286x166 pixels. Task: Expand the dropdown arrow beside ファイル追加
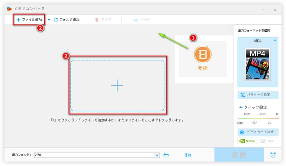[49, 20]
